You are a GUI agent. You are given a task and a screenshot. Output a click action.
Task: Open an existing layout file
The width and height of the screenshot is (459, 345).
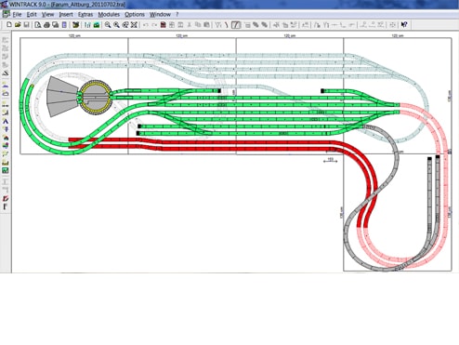(18, 25)
